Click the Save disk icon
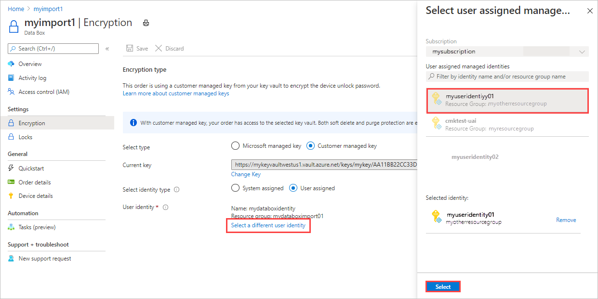 129,49
